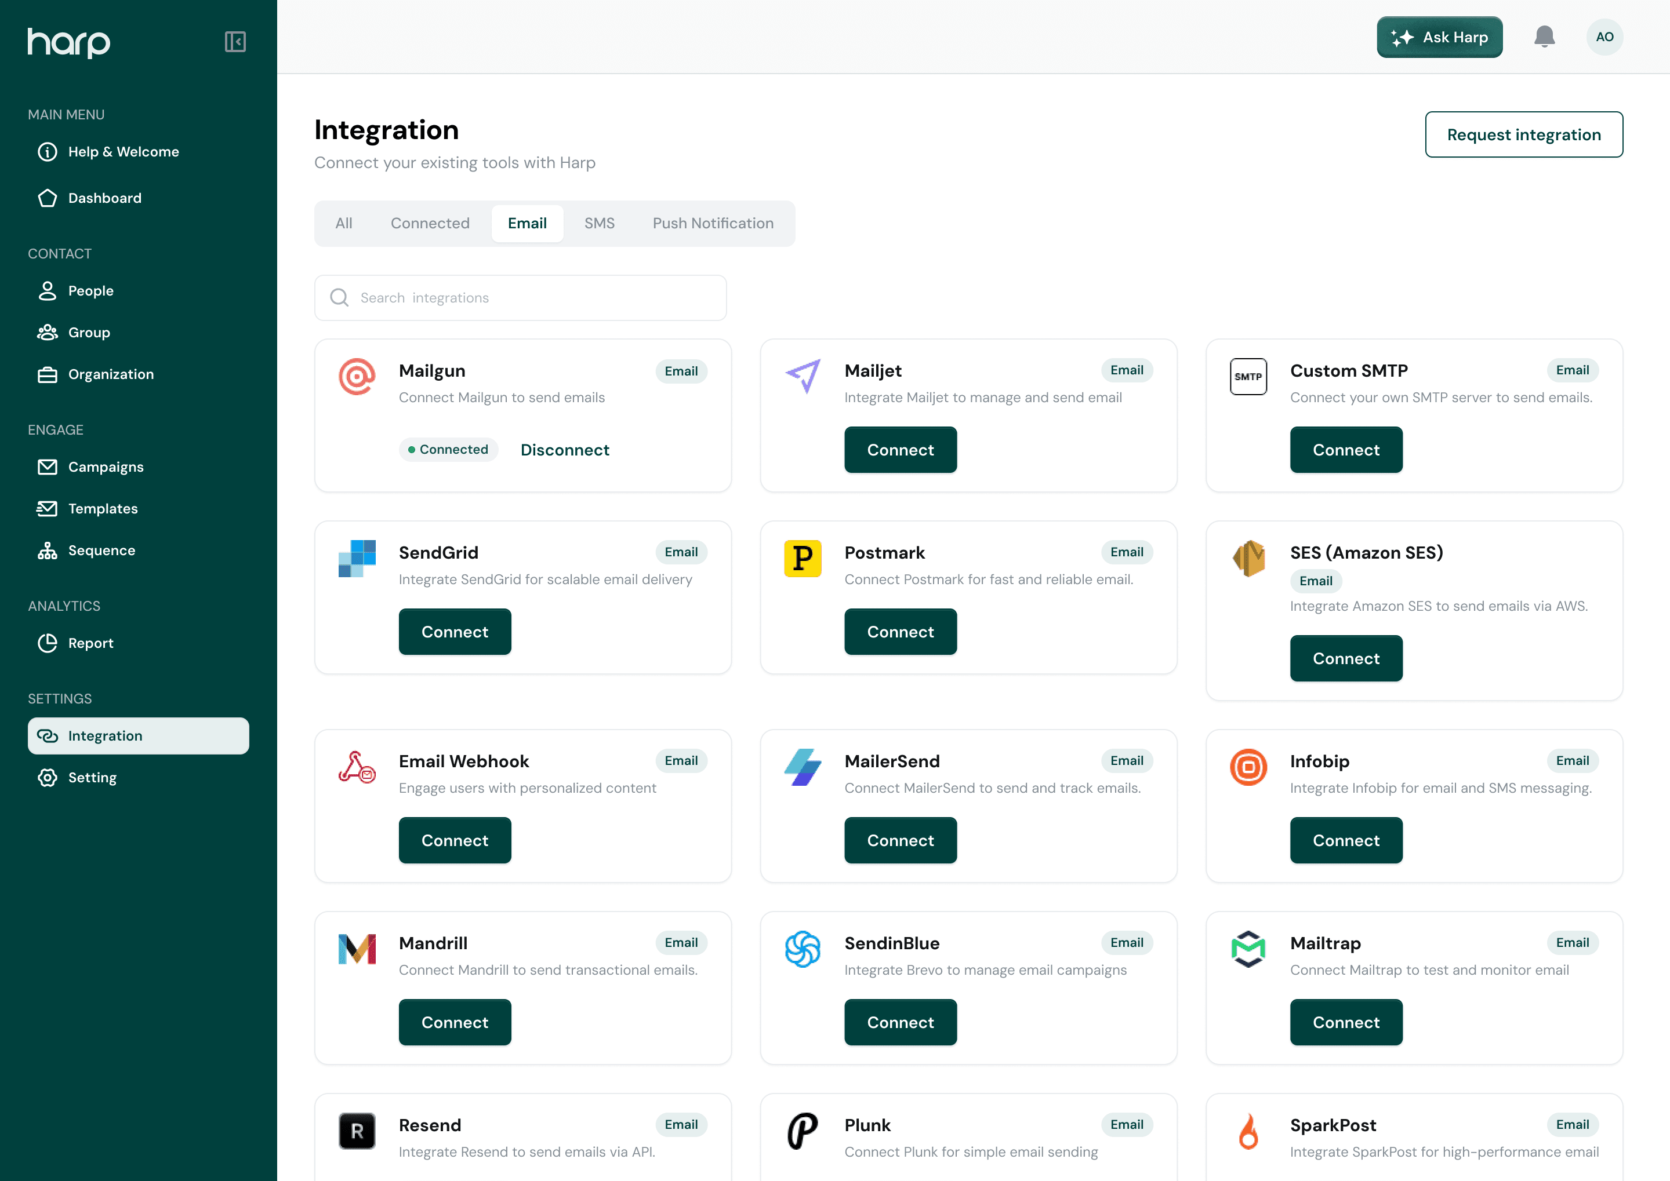Switch to the All tab
Viewport: 1670px width, 1181px height.
[x=343, y=223]
